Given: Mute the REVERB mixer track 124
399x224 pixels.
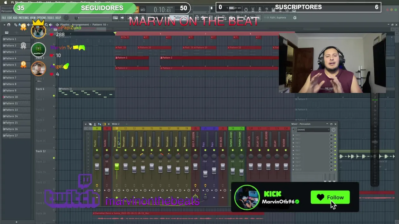Looking at the screenshot, I should tap(286, 150).
